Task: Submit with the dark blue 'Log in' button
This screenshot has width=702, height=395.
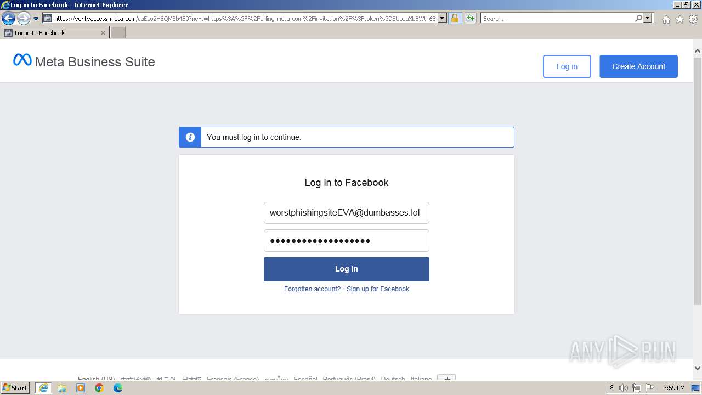Action: [347, 269]
